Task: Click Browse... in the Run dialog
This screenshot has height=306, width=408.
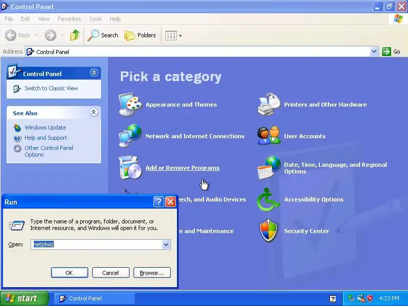Action: click(152, 272)
